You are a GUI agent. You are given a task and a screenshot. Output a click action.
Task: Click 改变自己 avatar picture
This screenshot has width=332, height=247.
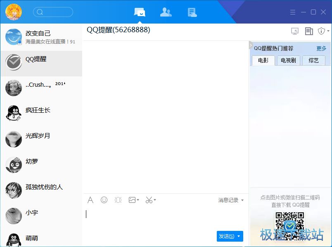(14, 37)
